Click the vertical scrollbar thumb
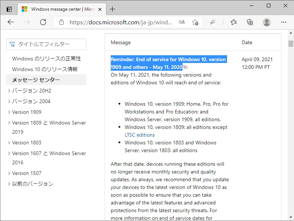The image size is (294, 221). [x=291, y=43]
